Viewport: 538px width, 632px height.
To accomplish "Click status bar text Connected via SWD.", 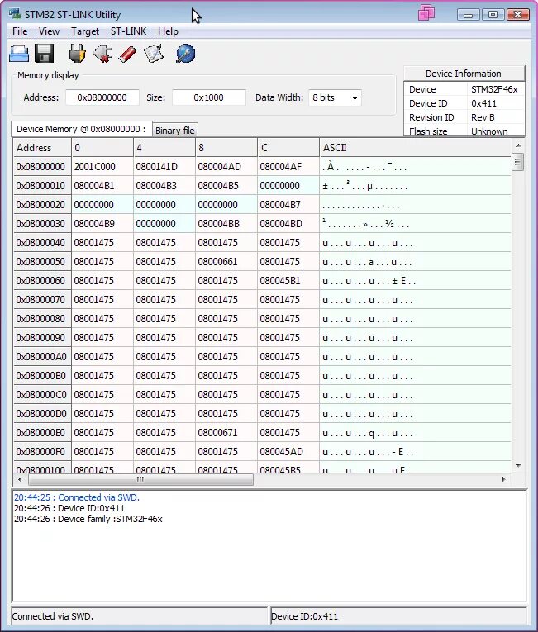I will pyautogui.click(x=52, y=616).
